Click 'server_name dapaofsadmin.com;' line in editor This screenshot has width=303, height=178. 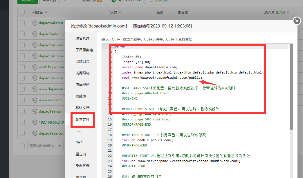[x=149, y=67]
